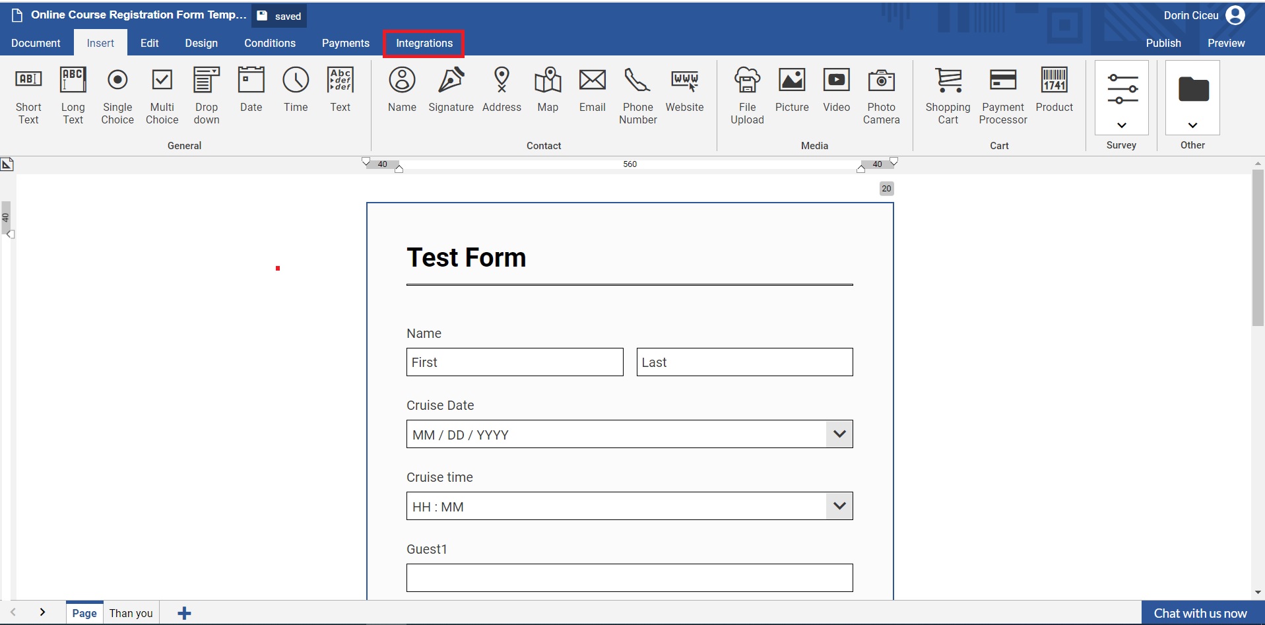This screenshot has width=1265, height=625.
Task: Open the Cruise Date dropdown arrow
Action: click(x=839, y=434)
